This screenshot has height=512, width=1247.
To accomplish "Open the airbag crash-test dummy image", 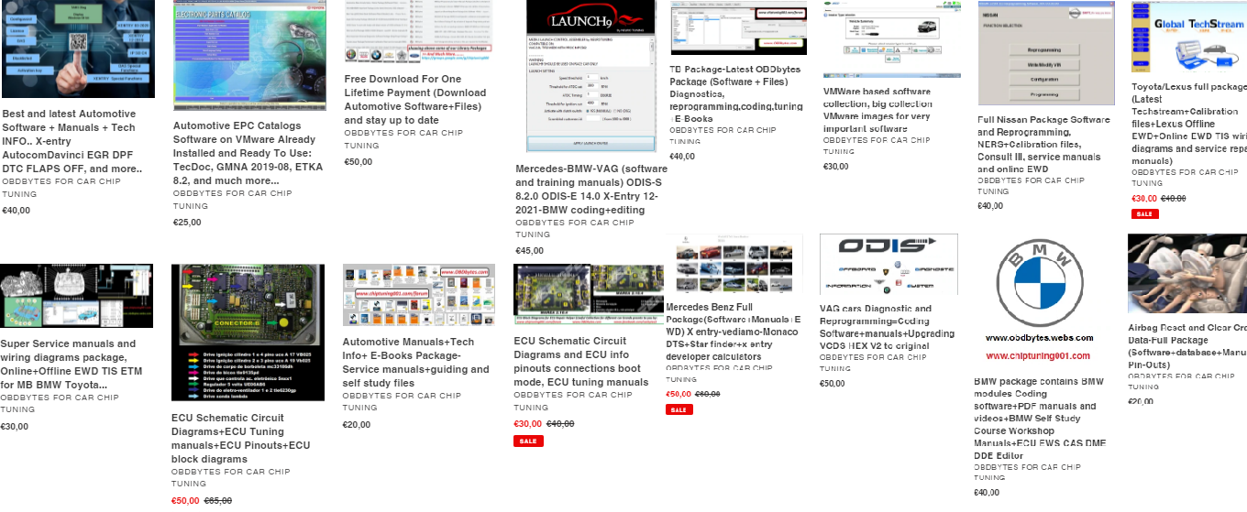I will (1186, 273).
